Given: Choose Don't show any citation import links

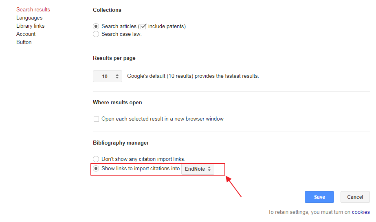Looking at the screenshot, I should click(x=96, y=159).
